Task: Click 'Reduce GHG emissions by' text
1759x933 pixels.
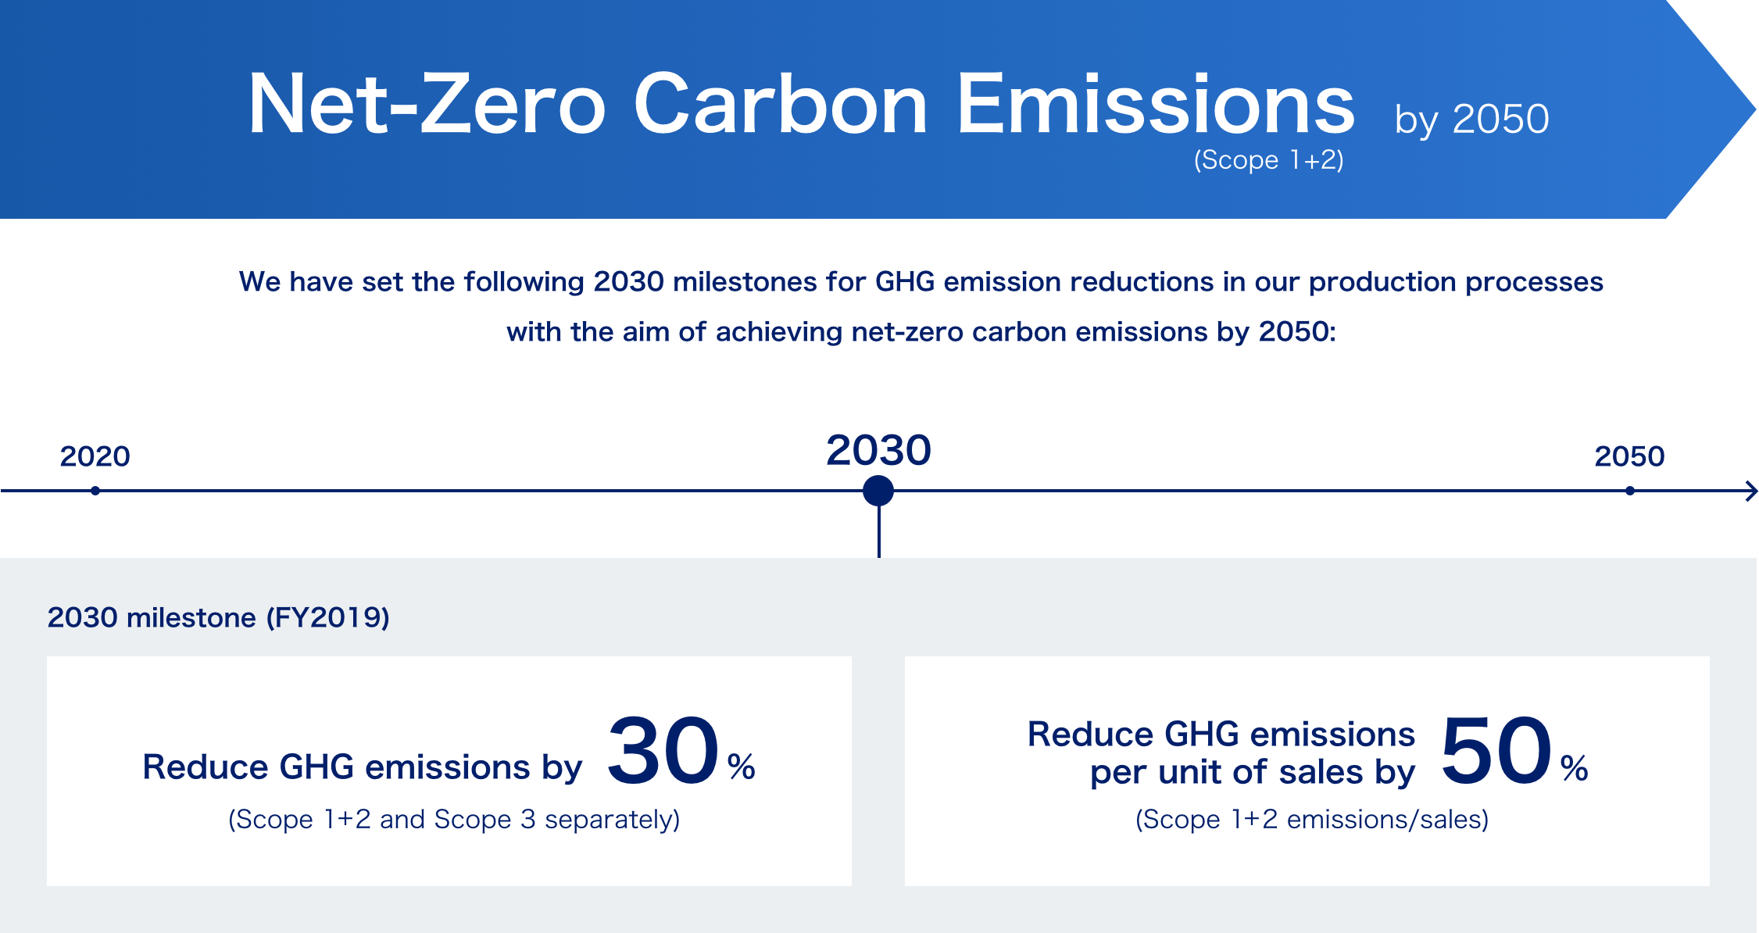Action: click(363, 768)
